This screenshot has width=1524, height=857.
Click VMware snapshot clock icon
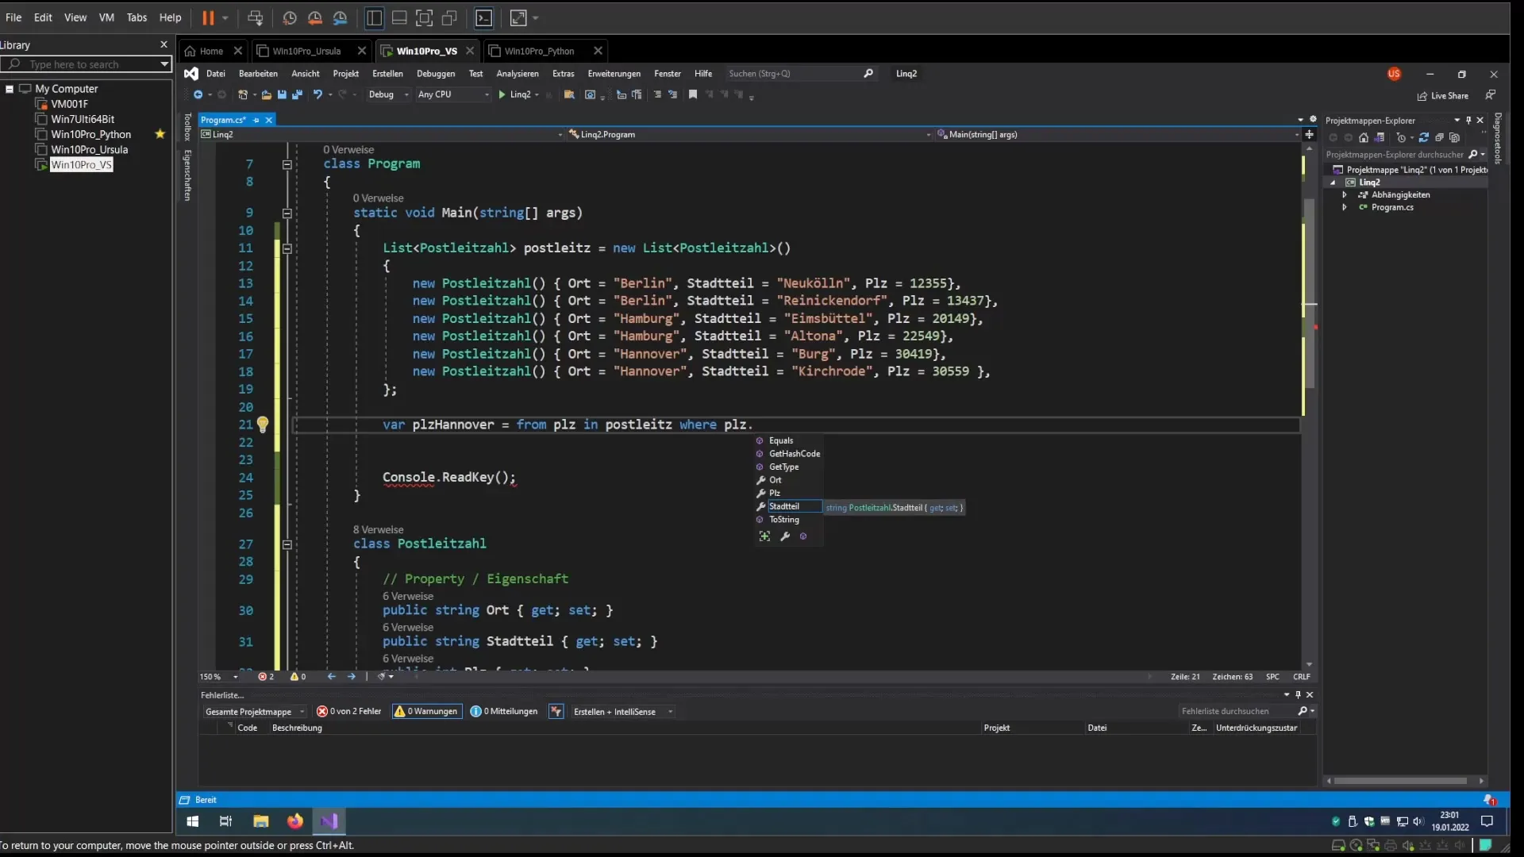click(x=290, y=17)
